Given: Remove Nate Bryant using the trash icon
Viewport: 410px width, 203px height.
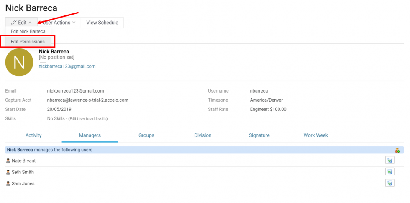Looking at the screenshot, I should 389,160.
